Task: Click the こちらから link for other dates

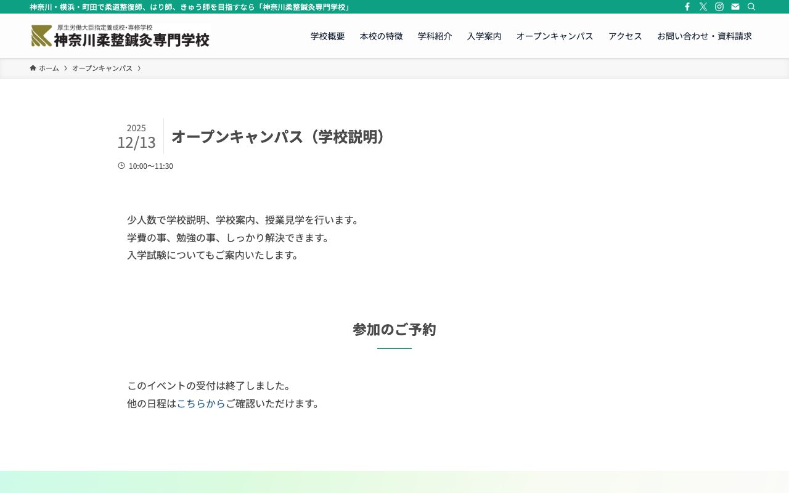Action: click(x=201, y=403)
